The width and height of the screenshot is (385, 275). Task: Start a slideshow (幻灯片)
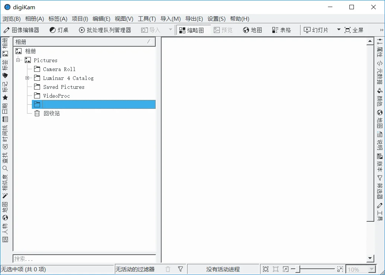click(x=316, y=30)
